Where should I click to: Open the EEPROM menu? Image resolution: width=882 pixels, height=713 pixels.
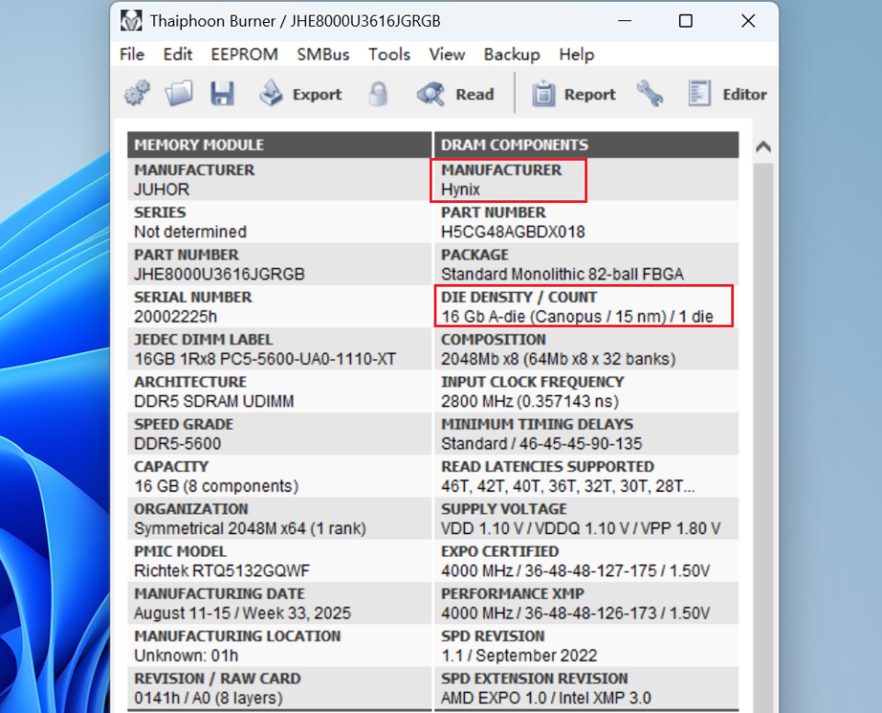pos(244,54)
